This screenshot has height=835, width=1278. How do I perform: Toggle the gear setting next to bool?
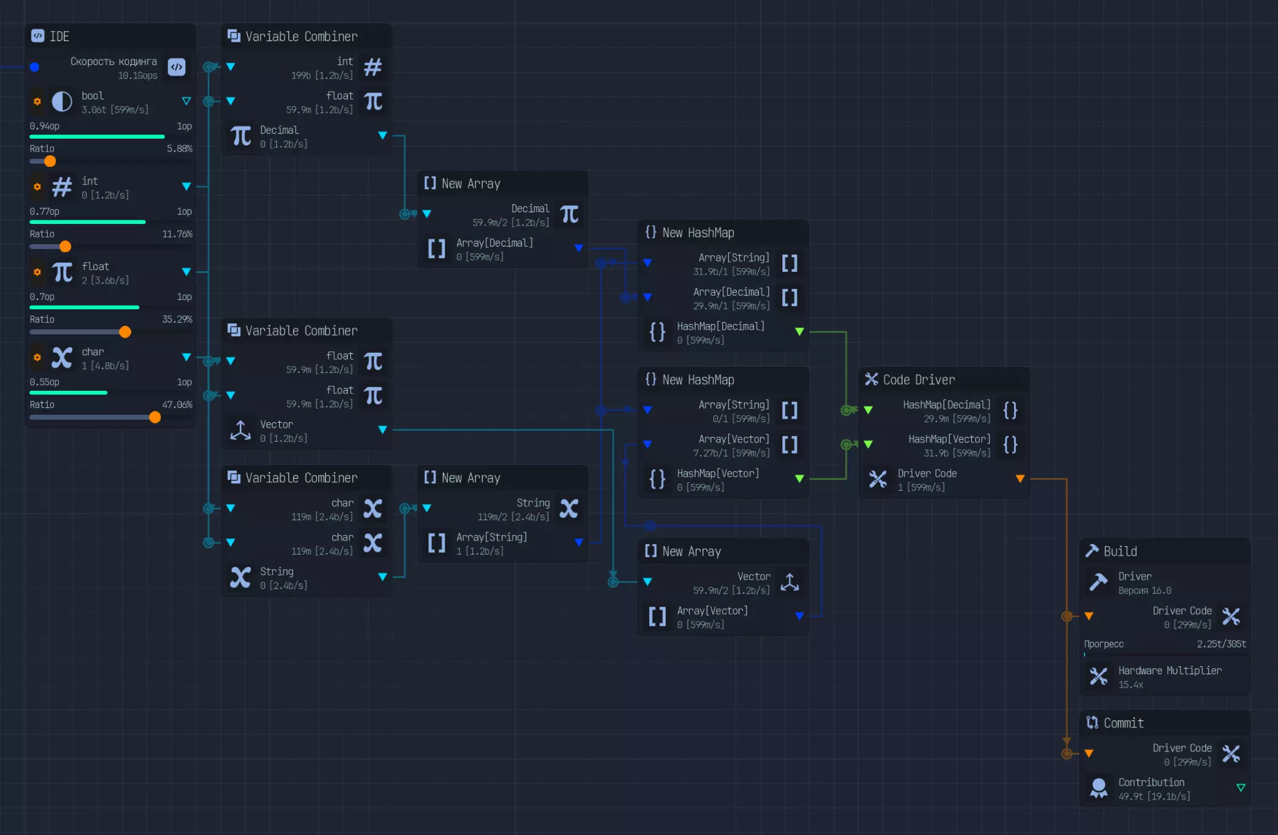37,101
